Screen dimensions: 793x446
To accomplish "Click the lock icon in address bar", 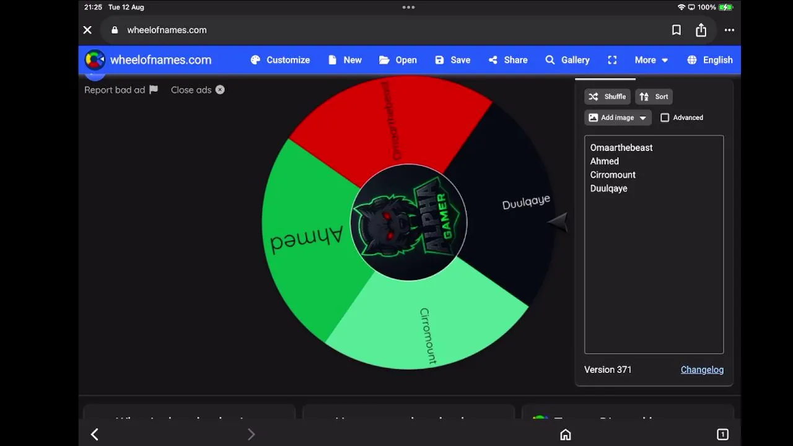I will (115, 30).
